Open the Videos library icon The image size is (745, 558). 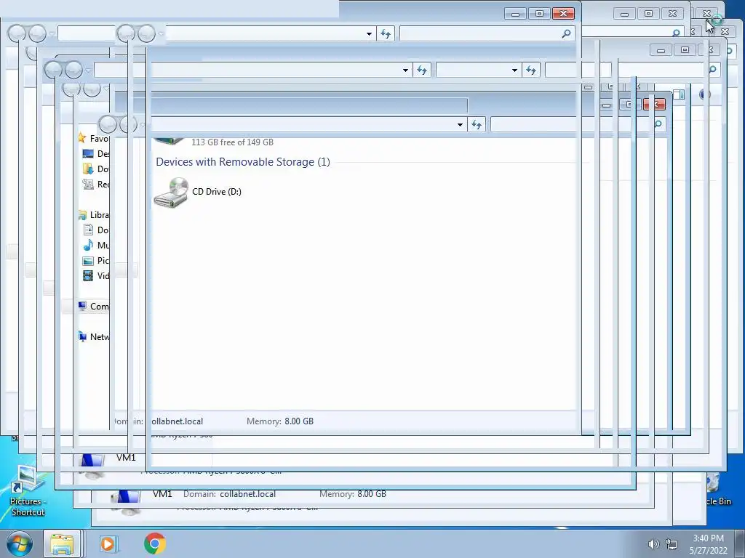click(x=88, y=275)
